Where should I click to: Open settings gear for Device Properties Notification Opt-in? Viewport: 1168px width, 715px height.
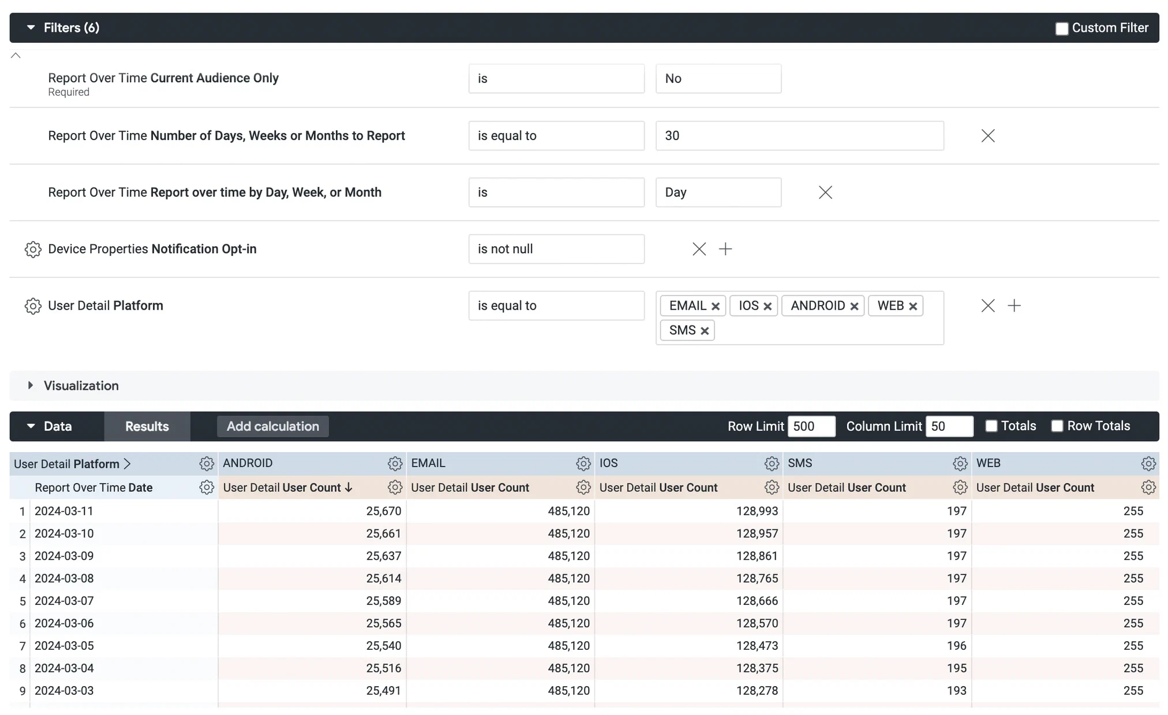click(33, 249)
